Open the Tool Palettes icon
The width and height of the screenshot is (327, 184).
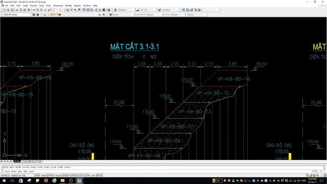click(x=92, y=10)
